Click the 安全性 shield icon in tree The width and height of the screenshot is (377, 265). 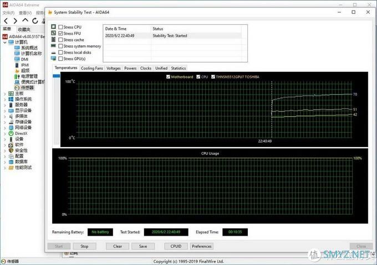click(11, 150)
